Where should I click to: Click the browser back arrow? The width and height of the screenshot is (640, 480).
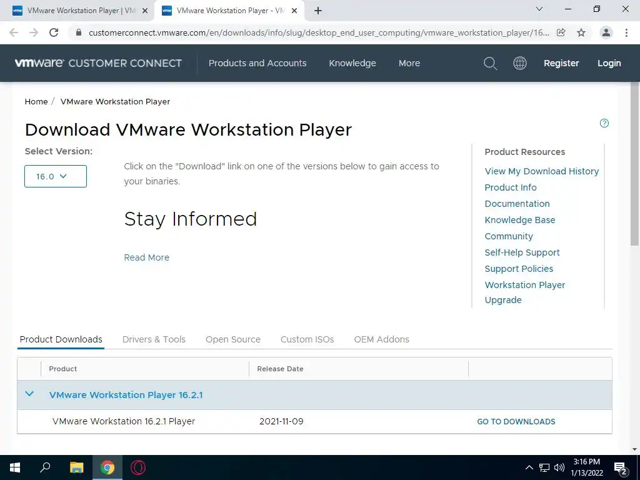coord(14,32)
